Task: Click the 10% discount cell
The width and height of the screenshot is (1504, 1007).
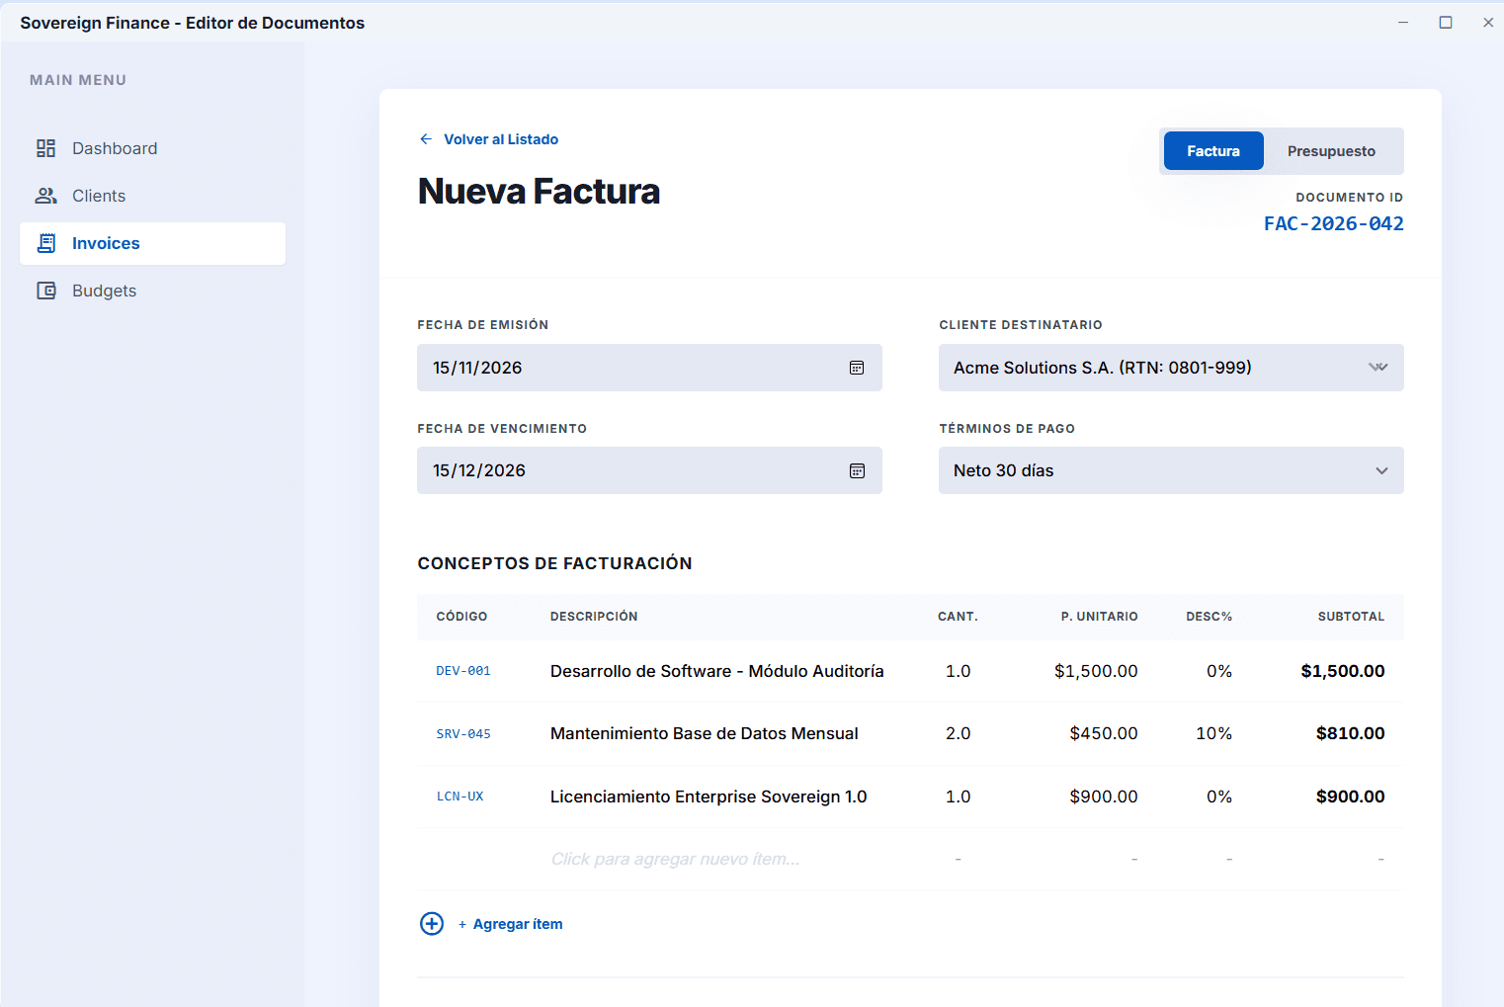Action: point(1213,733)
